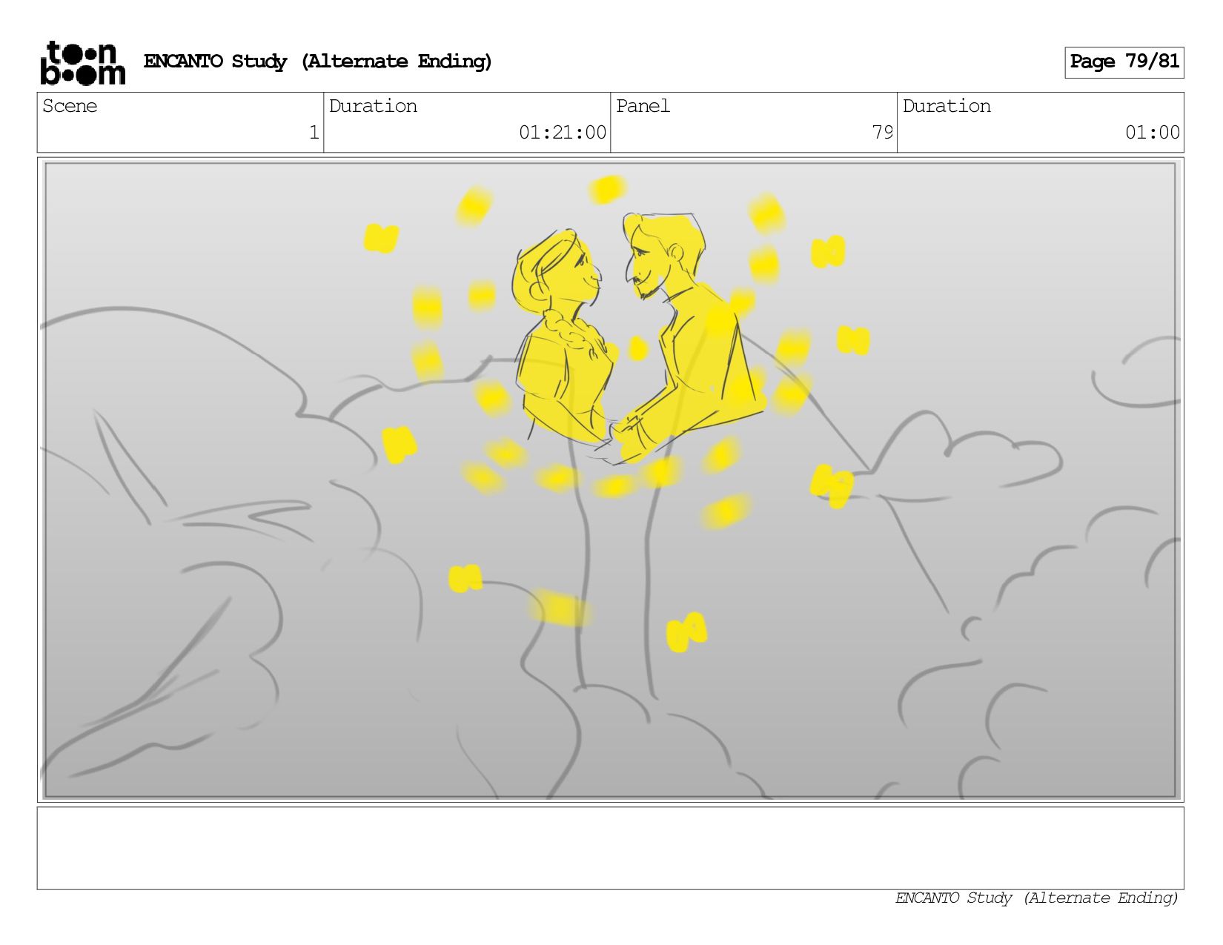Viewport: 1223px width, 945px height.
Task: Select the Panel label
Action: point(643,106)
